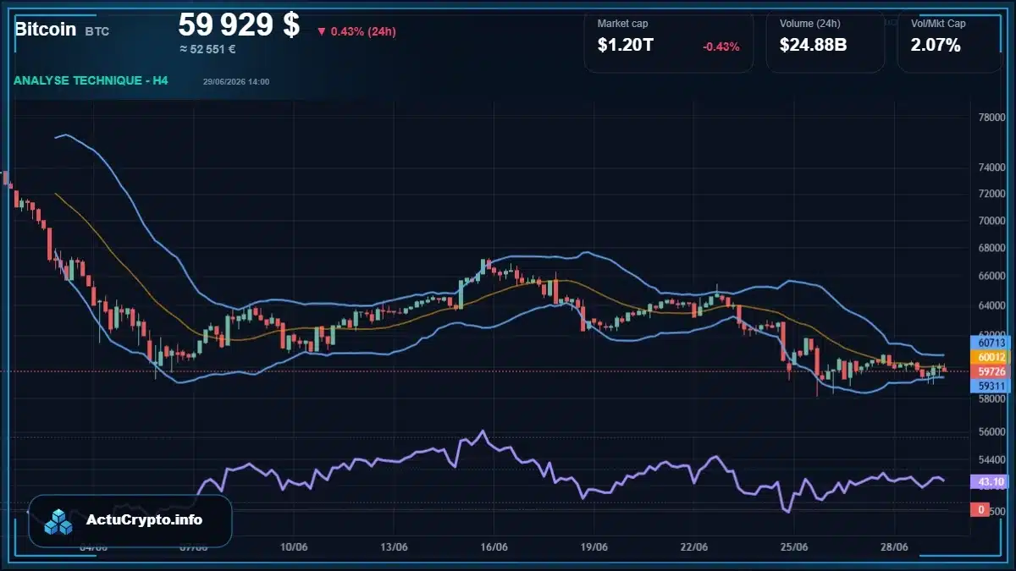Click the 74000 price axis label
This screenshot has height=571, width=1016.
991,168
